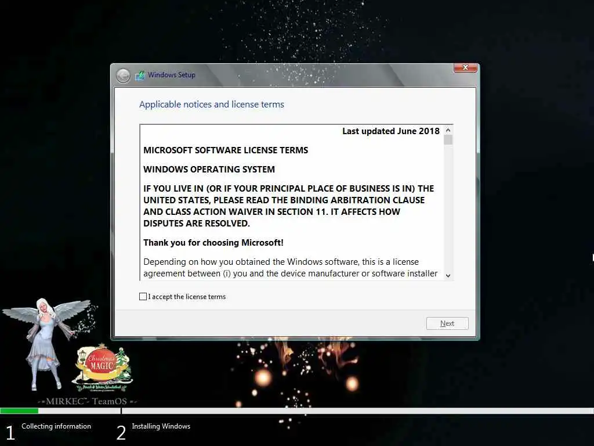Click the Windows Setup title bar icon
This screenshot has width=594, height=446.
pyautogui.click(x=140, y=75)
